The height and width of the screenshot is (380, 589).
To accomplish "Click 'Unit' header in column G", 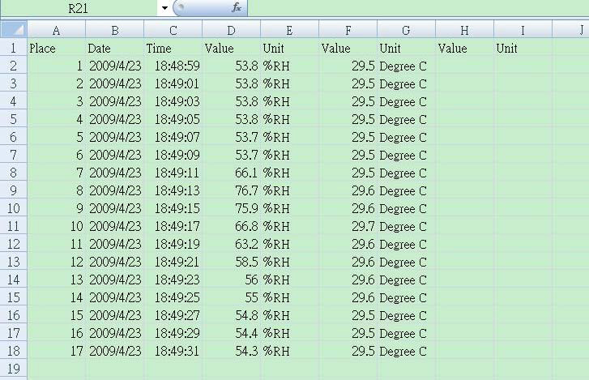I will tap(407, 48).
